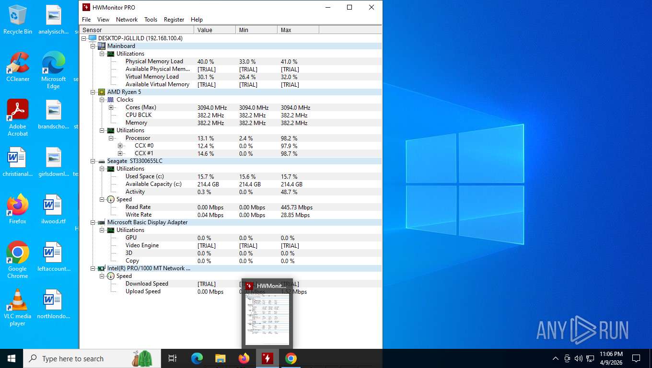This screenshot has height=368, width=652.
Task: Open the Register menu
Action: pyautogui.click(x=174, y=20)
